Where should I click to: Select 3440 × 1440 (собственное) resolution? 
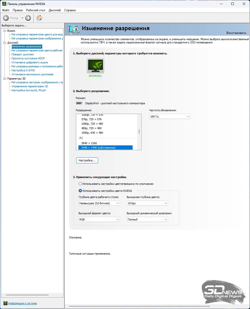(x=105, y=148)
